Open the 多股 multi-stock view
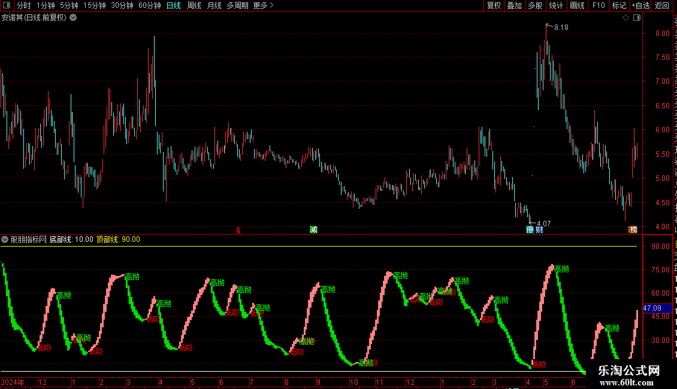This screenshot has height=389, width=677. pos(535,5)
